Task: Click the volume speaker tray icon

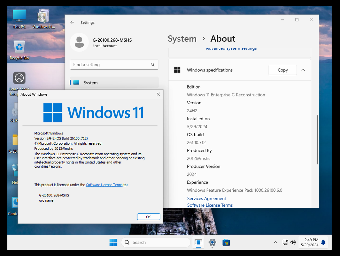Action: (x=293, y=242)
